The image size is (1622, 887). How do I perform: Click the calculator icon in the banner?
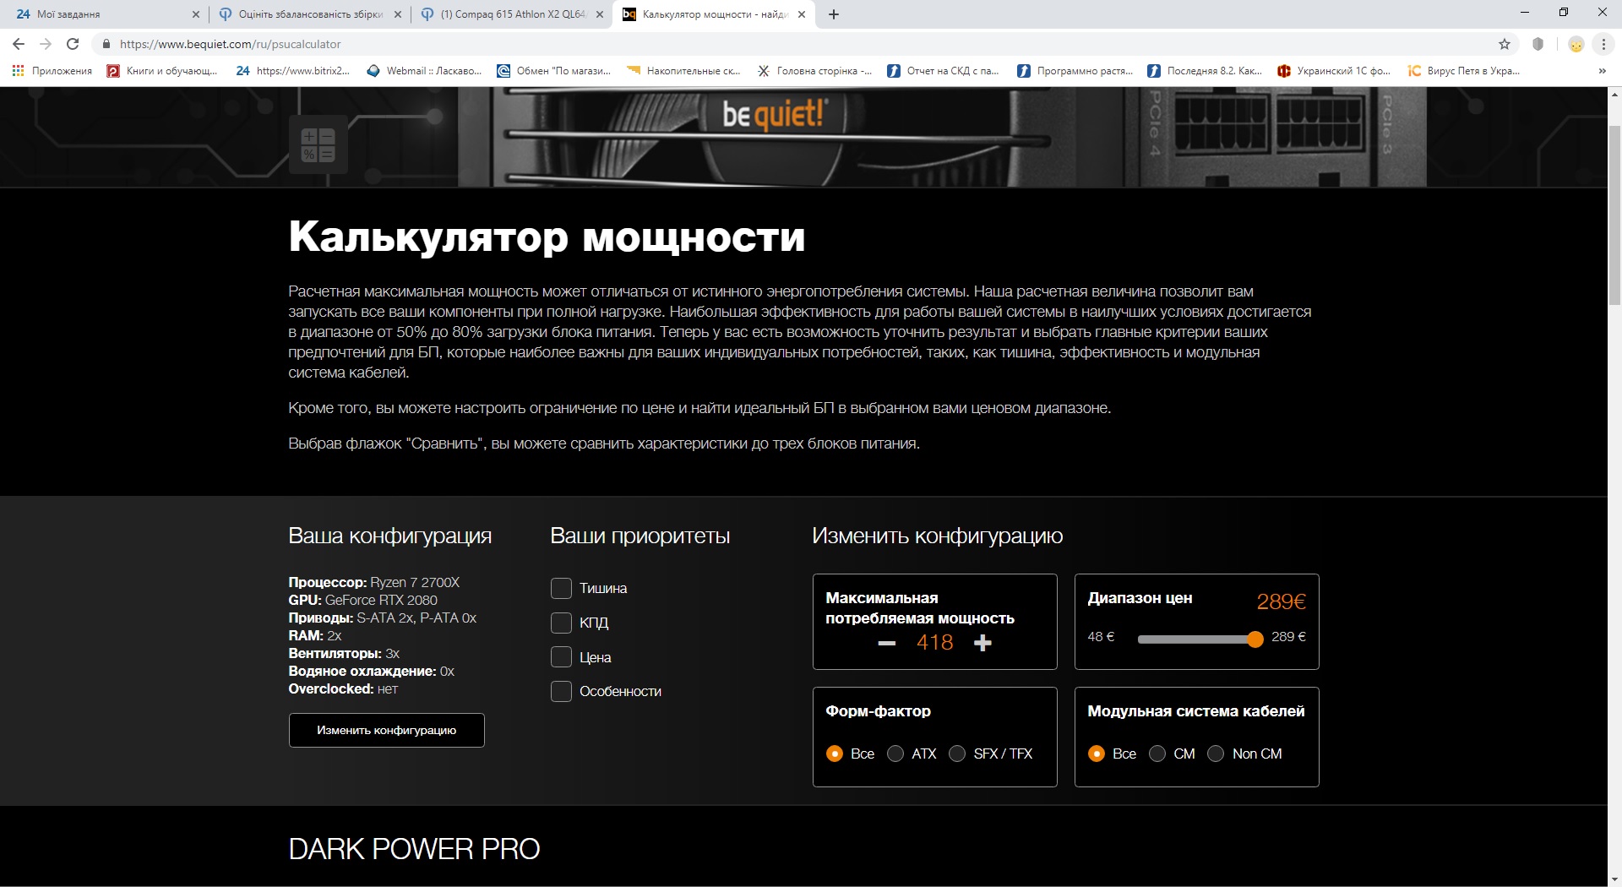tap(318, 144)
